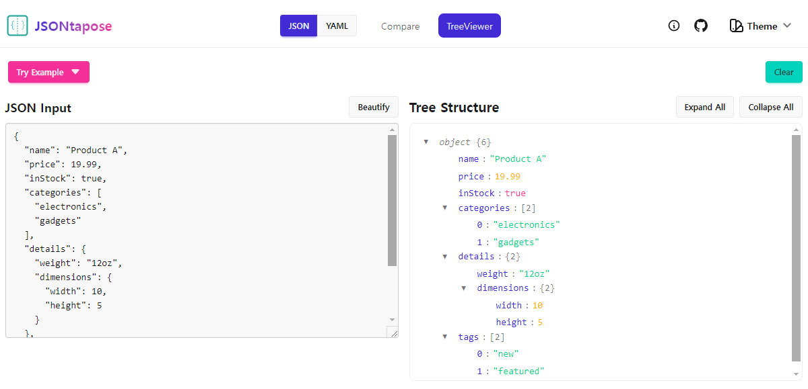The image size is (808, 389).
Task: Click the Expand All button
Action: (705, 107)
